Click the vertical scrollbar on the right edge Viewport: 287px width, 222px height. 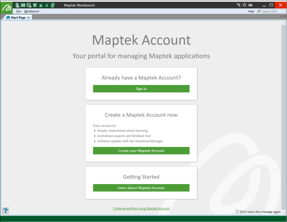click(x=283, y=117)
